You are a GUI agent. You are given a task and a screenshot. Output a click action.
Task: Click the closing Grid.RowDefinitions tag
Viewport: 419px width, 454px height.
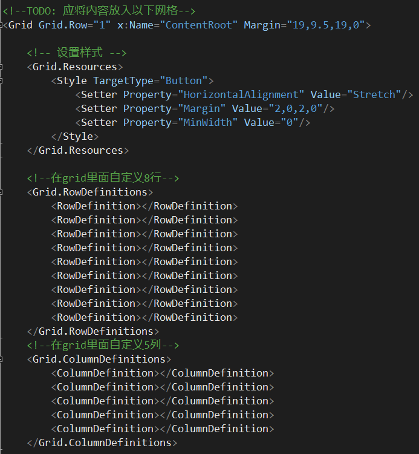coord(93,331)
